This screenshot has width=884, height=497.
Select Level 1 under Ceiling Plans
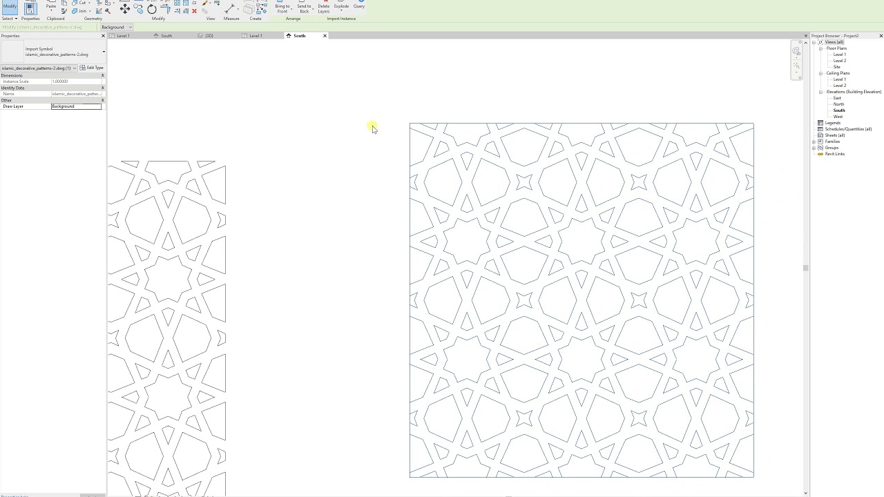point(839,79)
